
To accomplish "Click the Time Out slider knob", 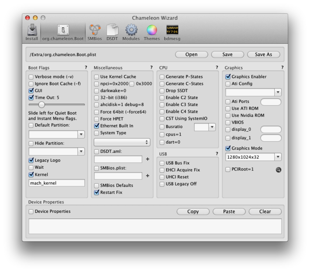I will [x=42, y=105].
